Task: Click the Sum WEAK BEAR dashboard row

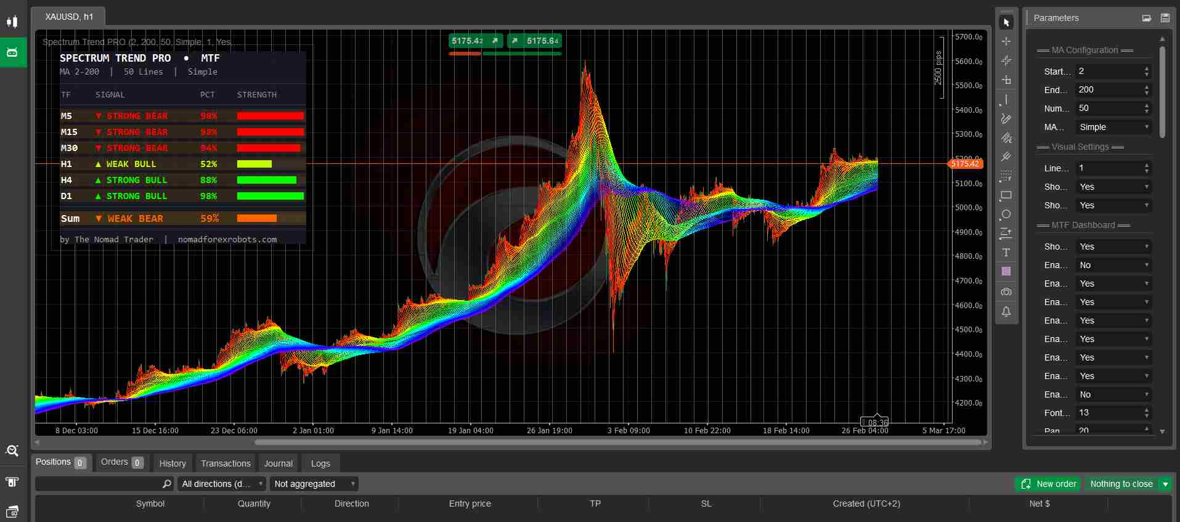Action: 182,218
